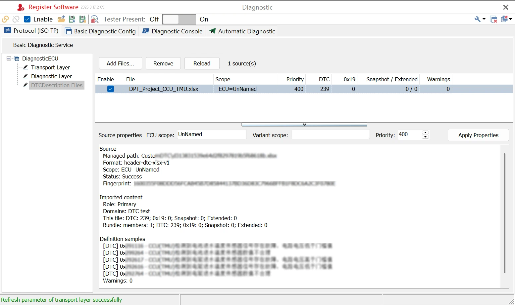Select the DPT_Project_CCU_TMU.xlsx file name
This screenshot has height=305, width=515.
pyautogui.click(x=164, y=89)
